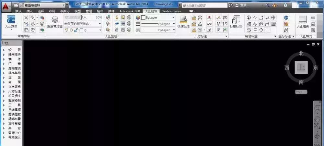Start the 快速标注 quick dimension tool
This screenshot has height=146, width=324.
click(x=183, y=22)
